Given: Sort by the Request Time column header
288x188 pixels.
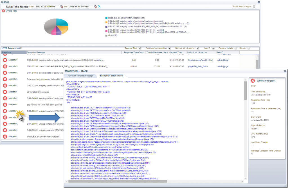Looking at the screenshot, I should pos(178,52).
